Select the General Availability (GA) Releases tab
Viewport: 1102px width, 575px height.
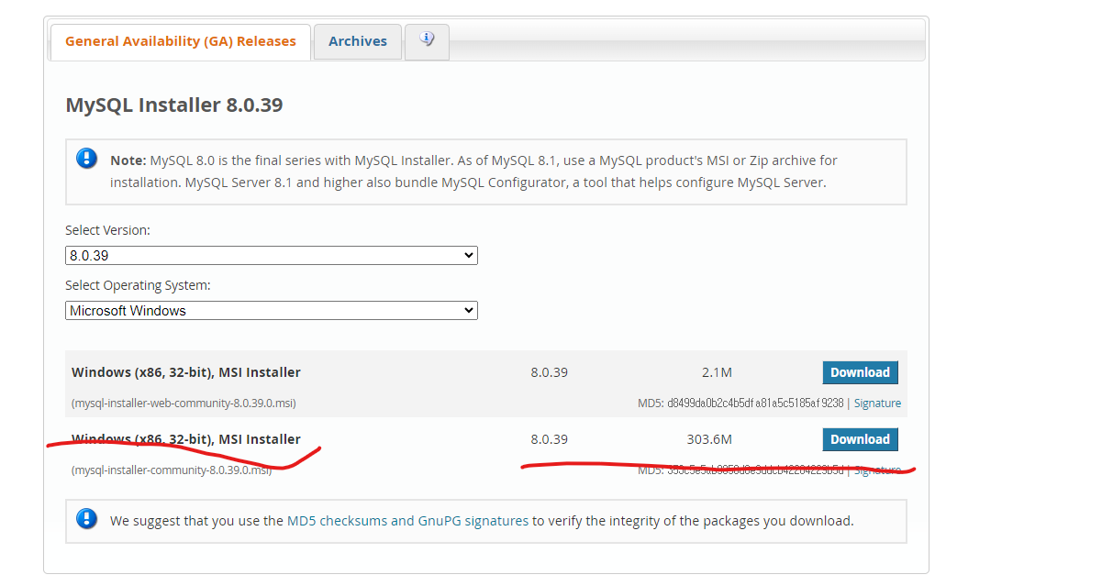pos(180,40)
